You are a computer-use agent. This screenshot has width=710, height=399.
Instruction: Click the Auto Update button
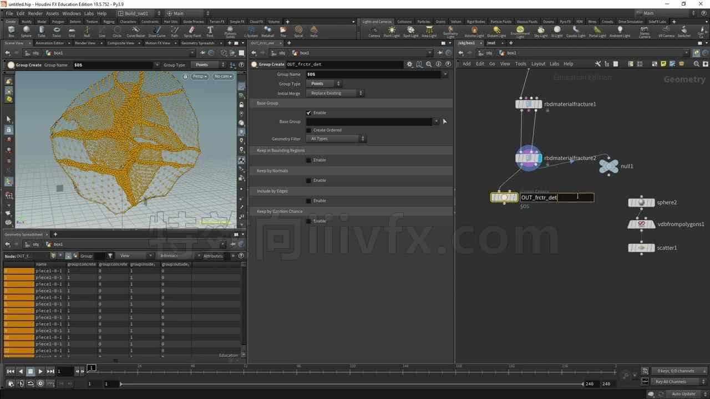(x=683, y=394)
